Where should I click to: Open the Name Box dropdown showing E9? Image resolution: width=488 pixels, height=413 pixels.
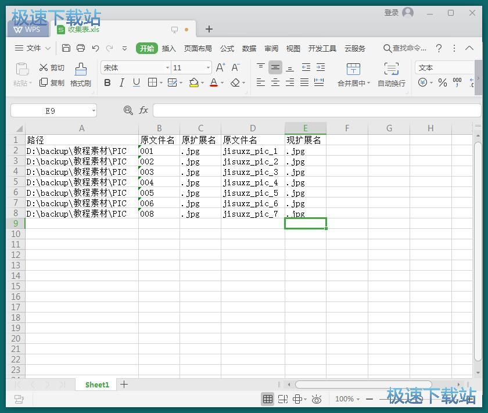pyautogui.click(x=94, y=110)
